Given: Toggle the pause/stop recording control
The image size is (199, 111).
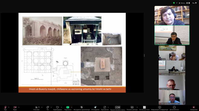Looking at the screenshot, I should coord(118,107).
